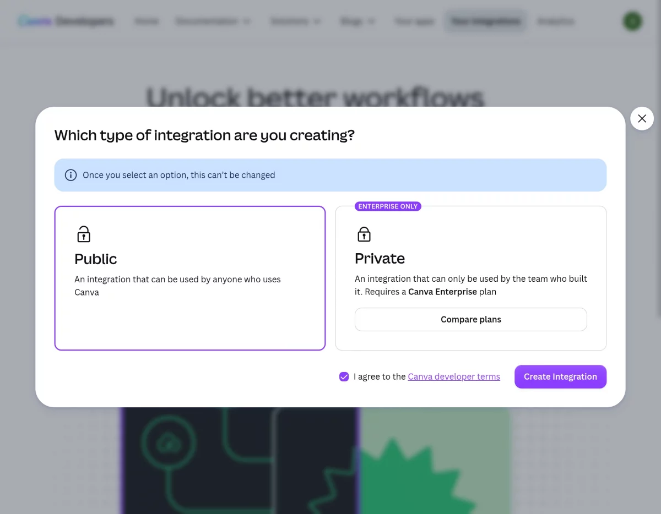Go to Home in the top navigation
The width and height of the screenshot is (661, 514).
147,21
